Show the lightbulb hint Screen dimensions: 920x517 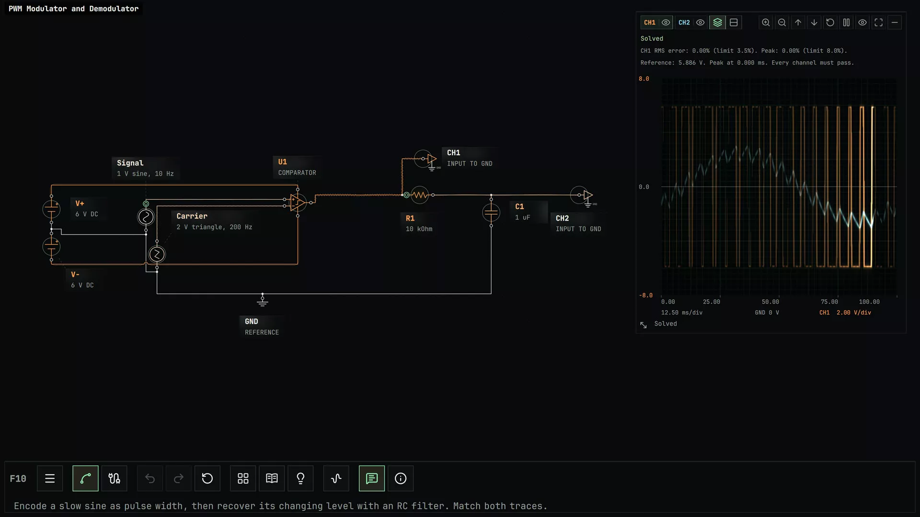click(300, 478)
